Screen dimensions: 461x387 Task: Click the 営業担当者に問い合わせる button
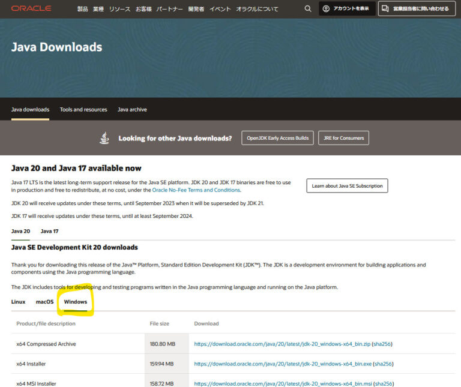tap(416, 9)
